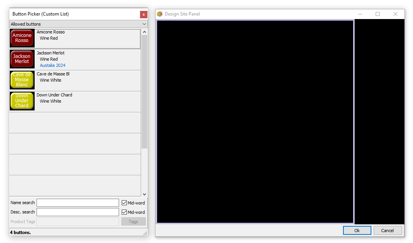Click the Design Site Panel palette icon
This screenshot has width=413, height=243.
coord(160,14)
